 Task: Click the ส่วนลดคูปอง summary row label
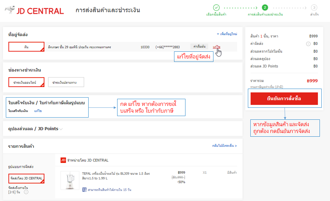point(260,59)
